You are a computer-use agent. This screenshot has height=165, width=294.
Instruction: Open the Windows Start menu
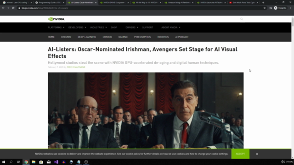tap(4, 162)
